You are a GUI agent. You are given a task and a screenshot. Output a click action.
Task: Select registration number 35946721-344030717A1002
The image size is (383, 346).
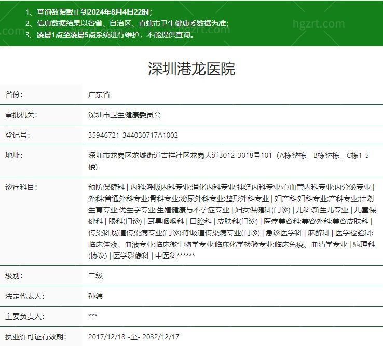tap(133, 135)
